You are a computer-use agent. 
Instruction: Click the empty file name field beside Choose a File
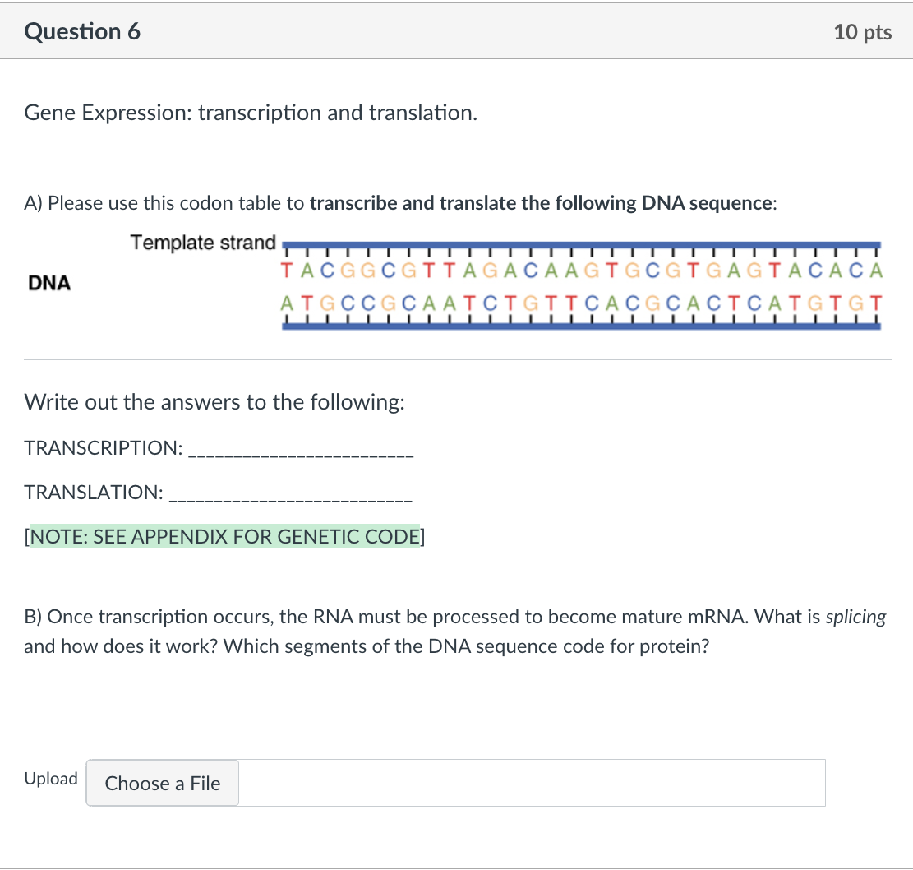coord(532,783)
